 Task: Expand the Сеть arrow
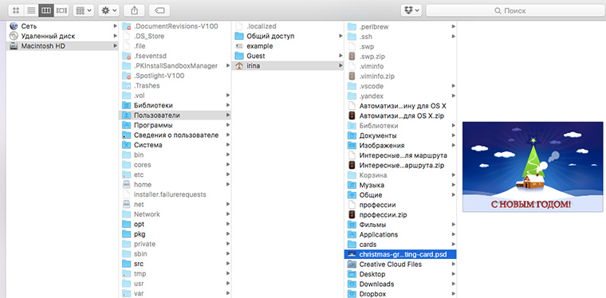coord(115,25)
